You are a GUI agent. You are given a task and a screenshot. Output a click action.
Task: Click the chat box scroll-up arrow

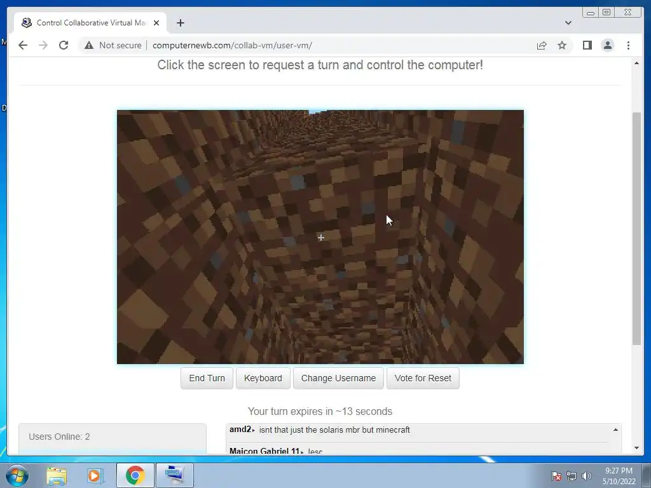615,430
